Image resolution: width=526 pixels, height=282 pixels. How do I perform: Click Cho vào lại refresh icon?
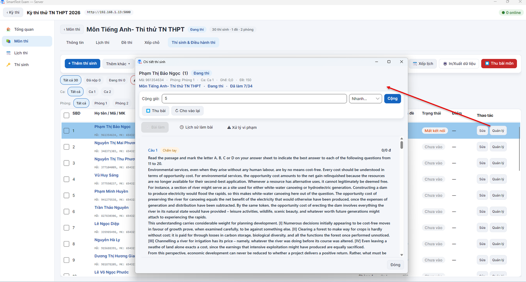click(177, 111)
